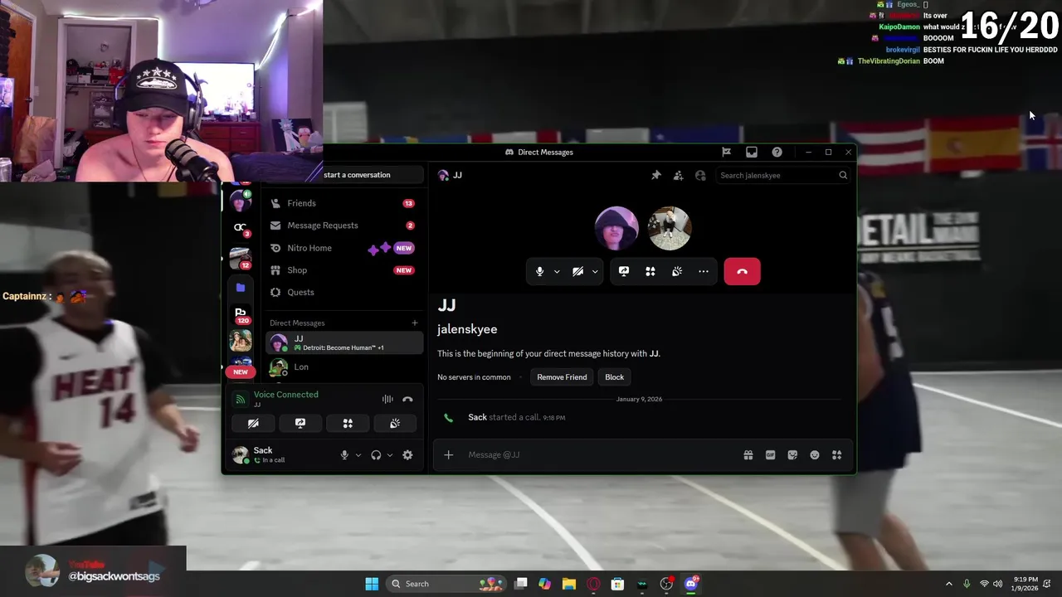1062x597 pixels.
Task: Open Message Requests
Action: [x=343, y=226]
